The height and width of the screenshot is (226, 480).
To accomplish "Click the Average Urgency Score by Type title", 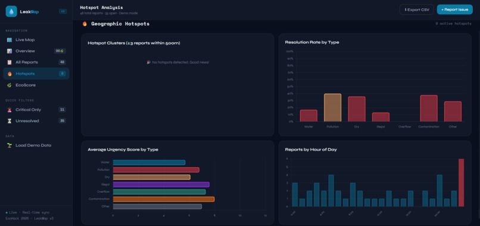I will (x=123, y=149).
